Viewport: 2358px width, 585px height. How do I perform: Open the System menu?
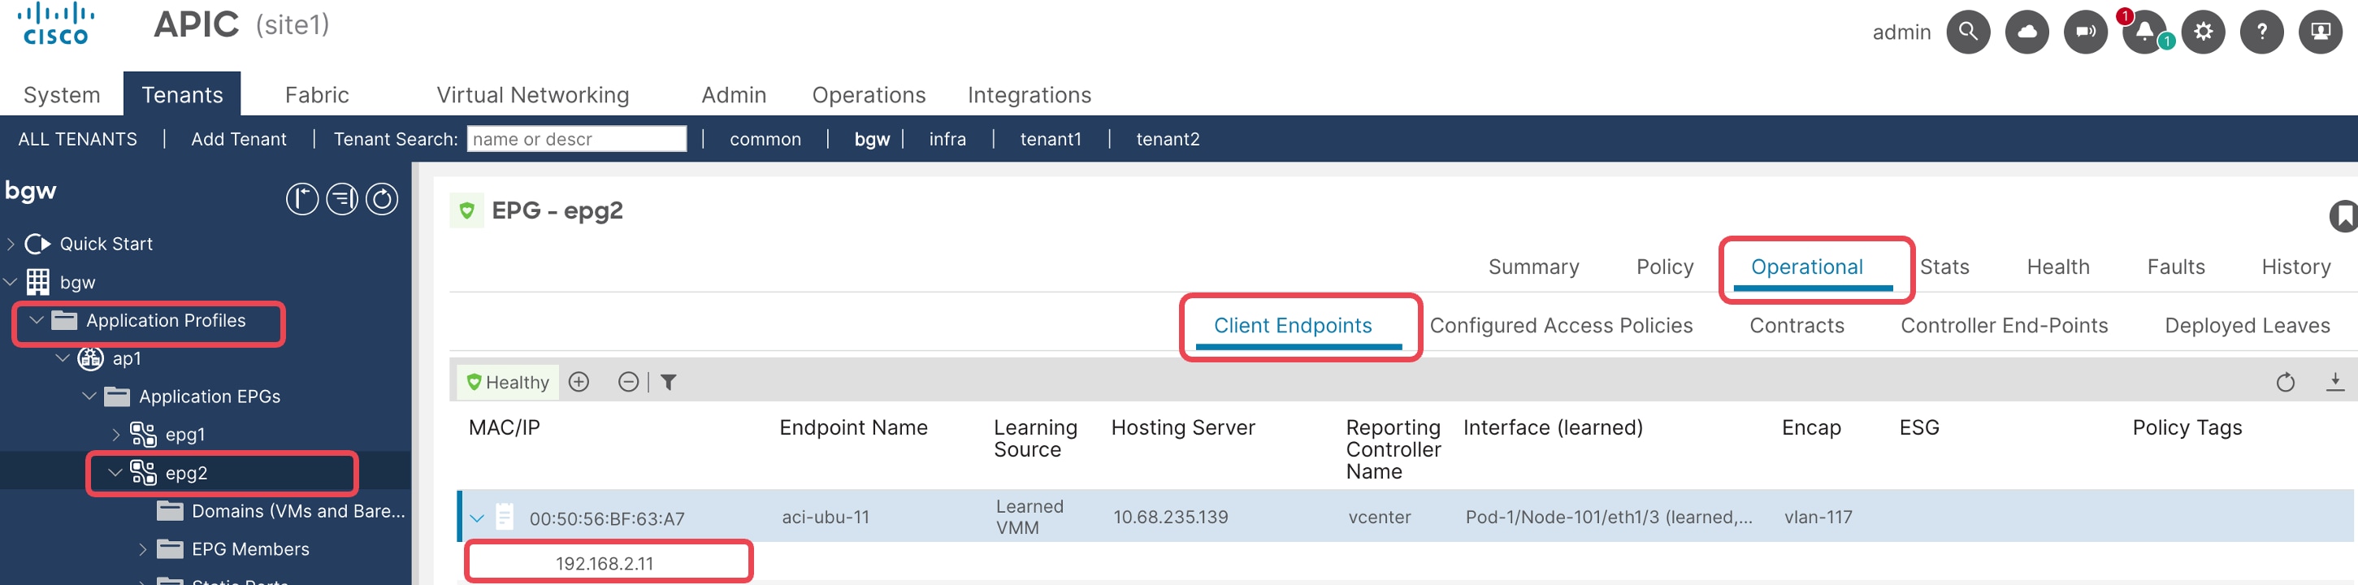click(x=61, y=94)
